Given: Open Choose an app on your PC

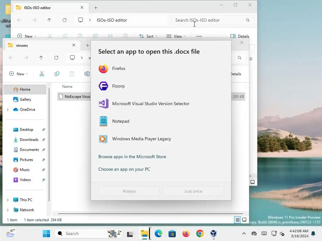Looking at the screenshot, I should pos(124,169).
